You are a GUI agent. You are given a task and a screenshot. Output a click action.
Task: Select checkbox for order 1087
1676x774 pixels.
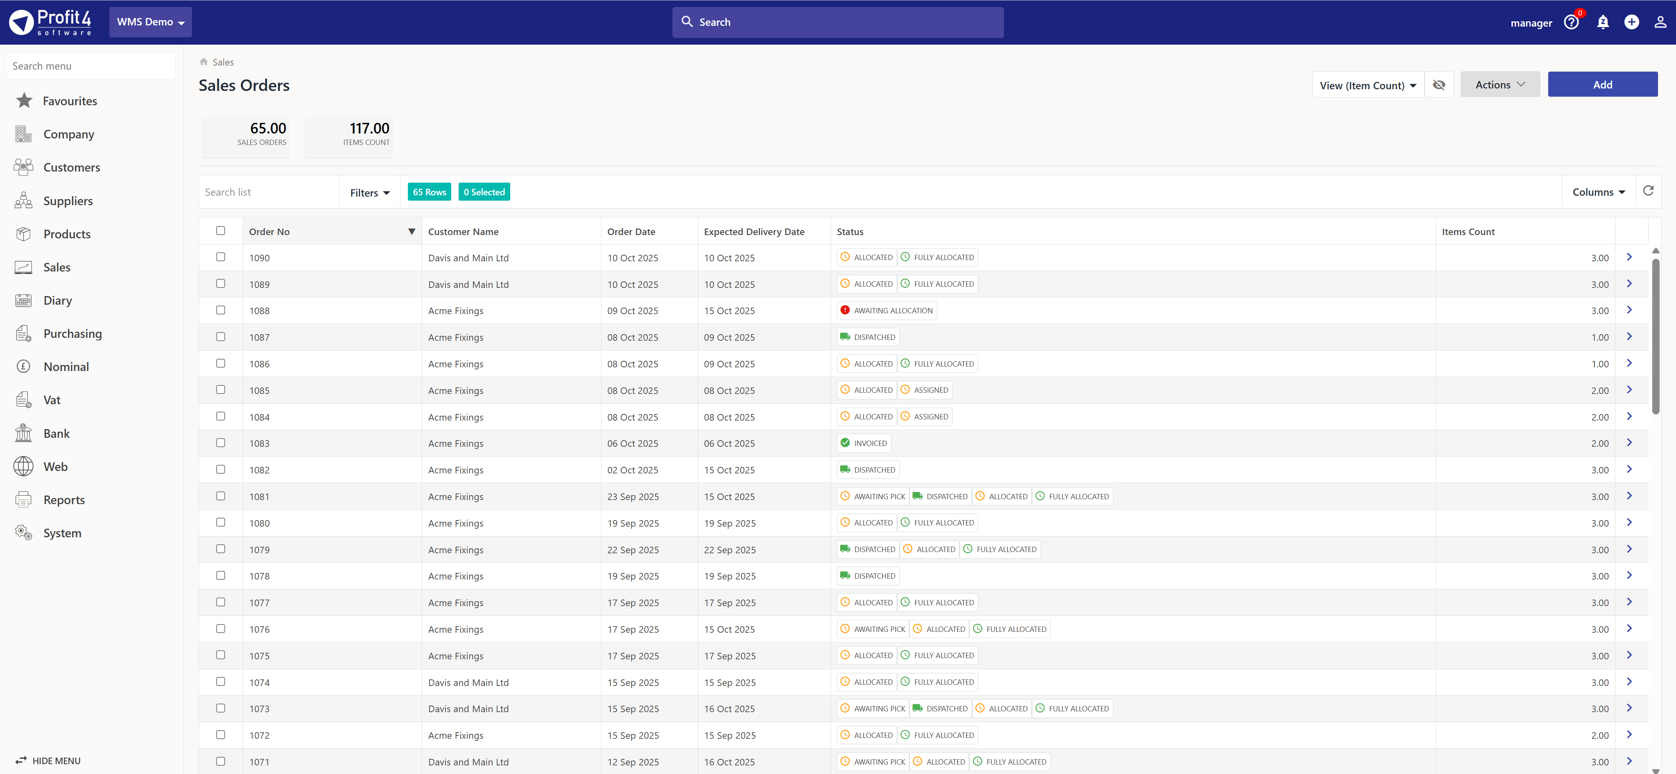221,336
